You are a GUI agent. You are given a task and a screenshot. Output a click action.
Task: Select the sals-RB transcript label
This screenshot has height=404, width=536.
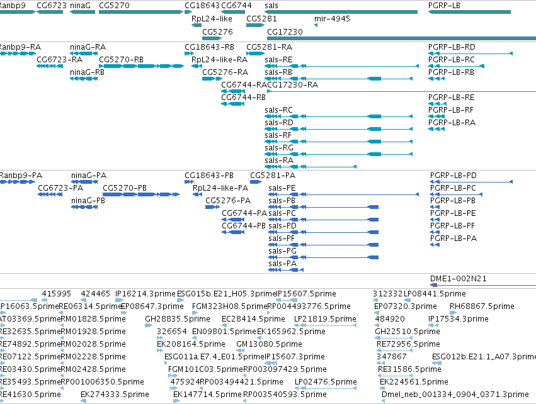click(278, 72)
